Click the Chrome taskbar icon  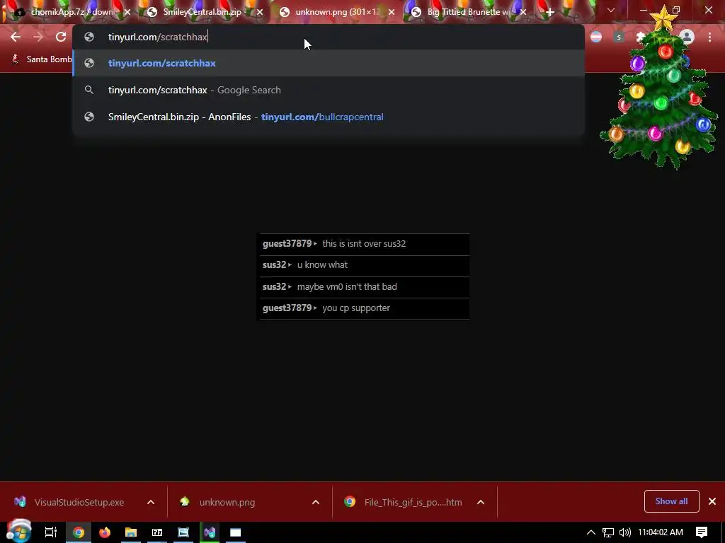79,532
